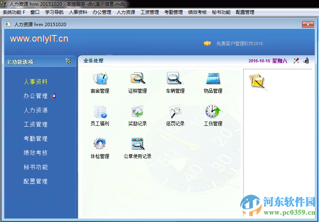
Task: Select 办公管理 in the sidebar
Action: 36,96
